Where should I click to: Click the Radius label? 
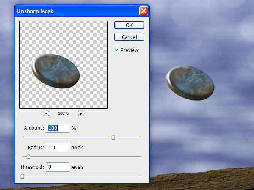click(x=36, y=148)
